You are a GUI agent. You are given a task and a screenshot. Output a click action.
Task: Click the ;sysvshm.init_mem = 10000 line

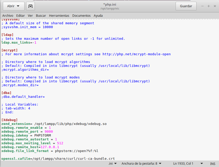point(27,27)
